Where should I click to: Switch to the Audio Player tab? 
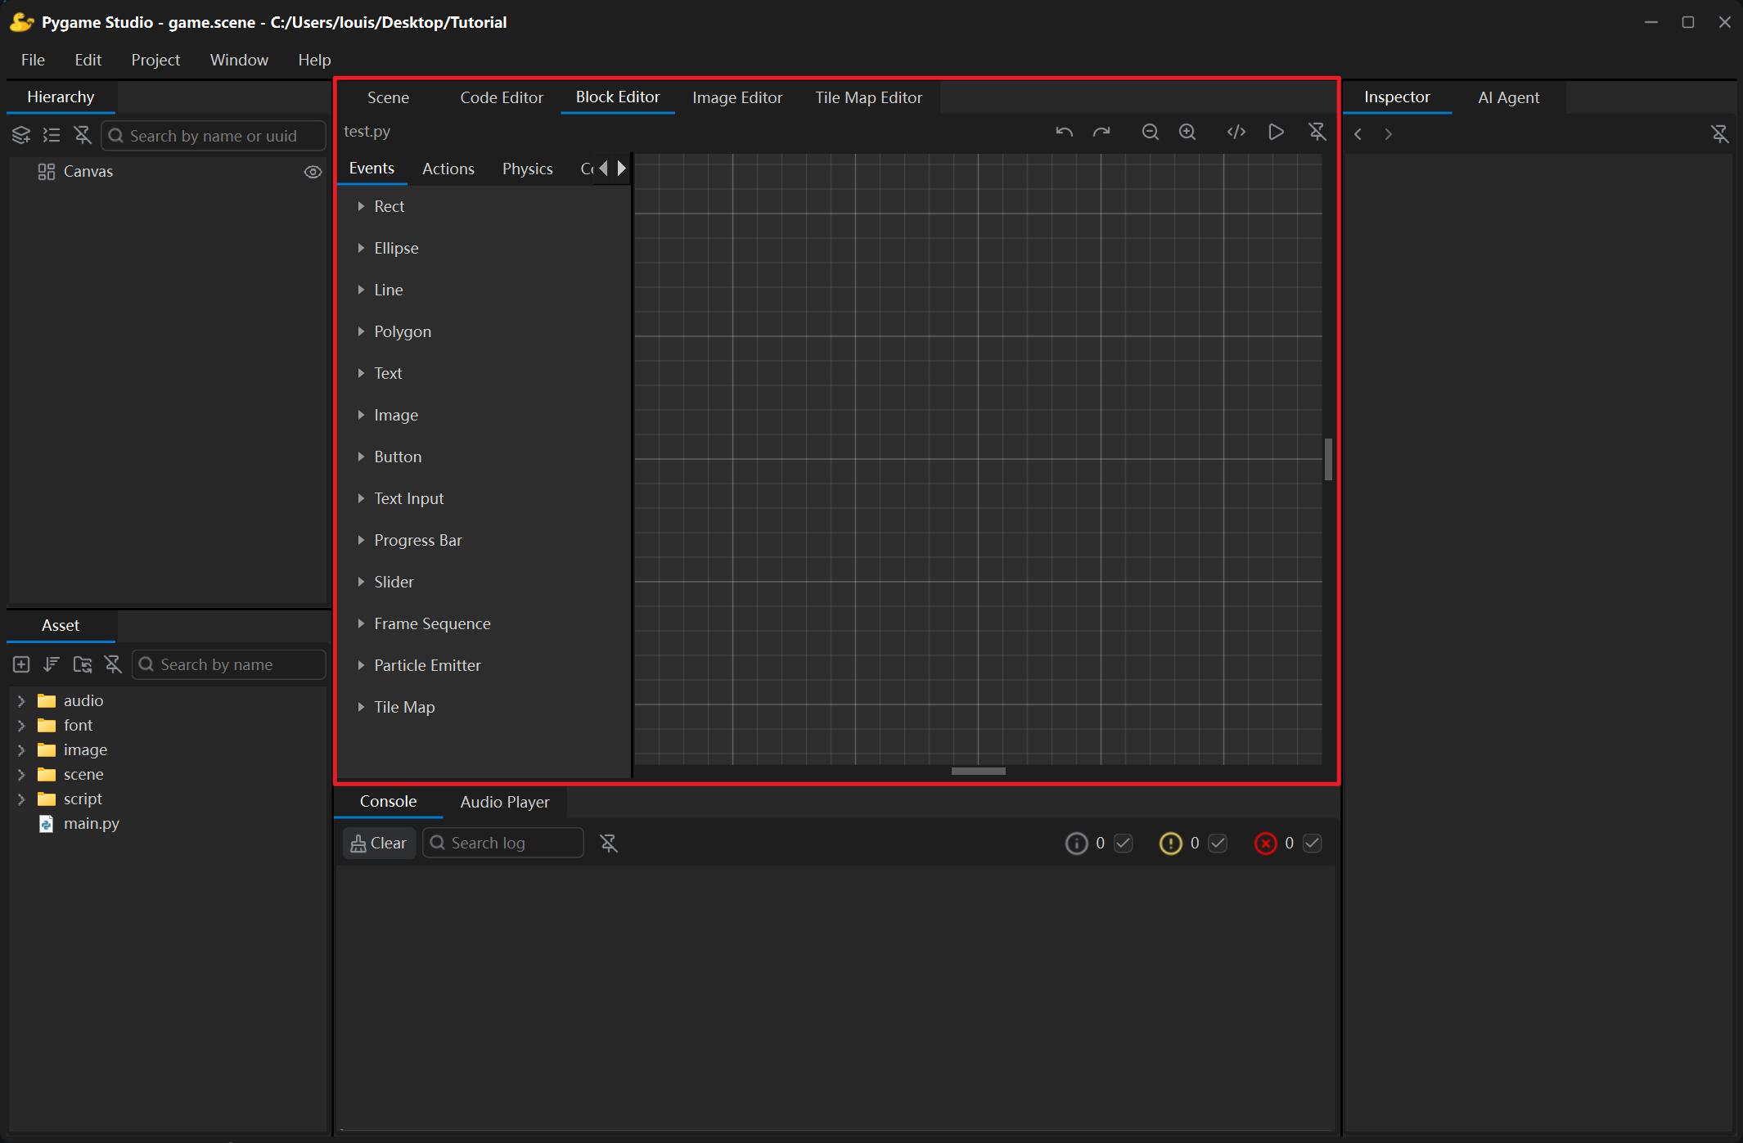(x=505, y=802)
